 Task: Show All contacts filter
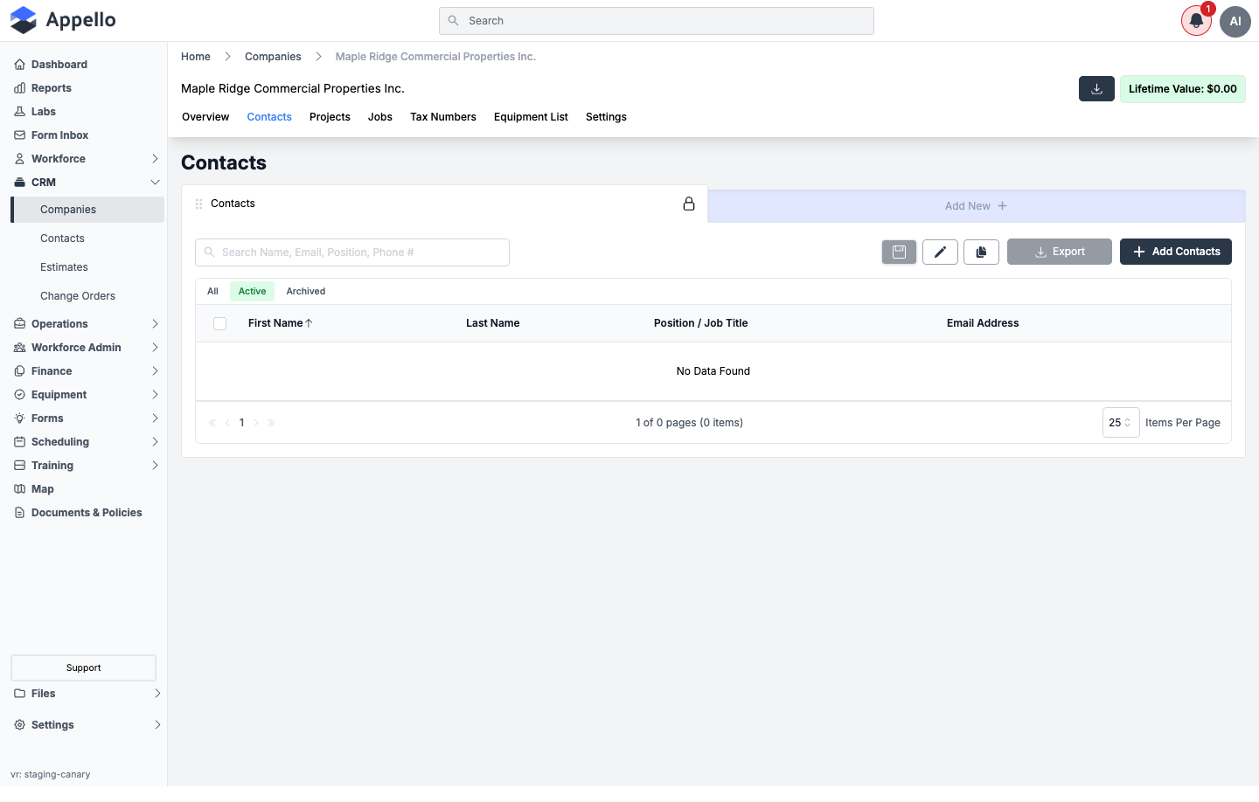pyautogui.click(x=212, y=292)
